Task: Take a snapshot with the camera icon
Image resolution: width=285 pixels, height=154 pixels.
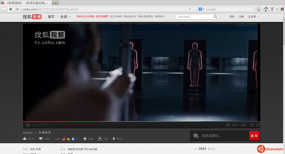Action: [x=228, y=125]
